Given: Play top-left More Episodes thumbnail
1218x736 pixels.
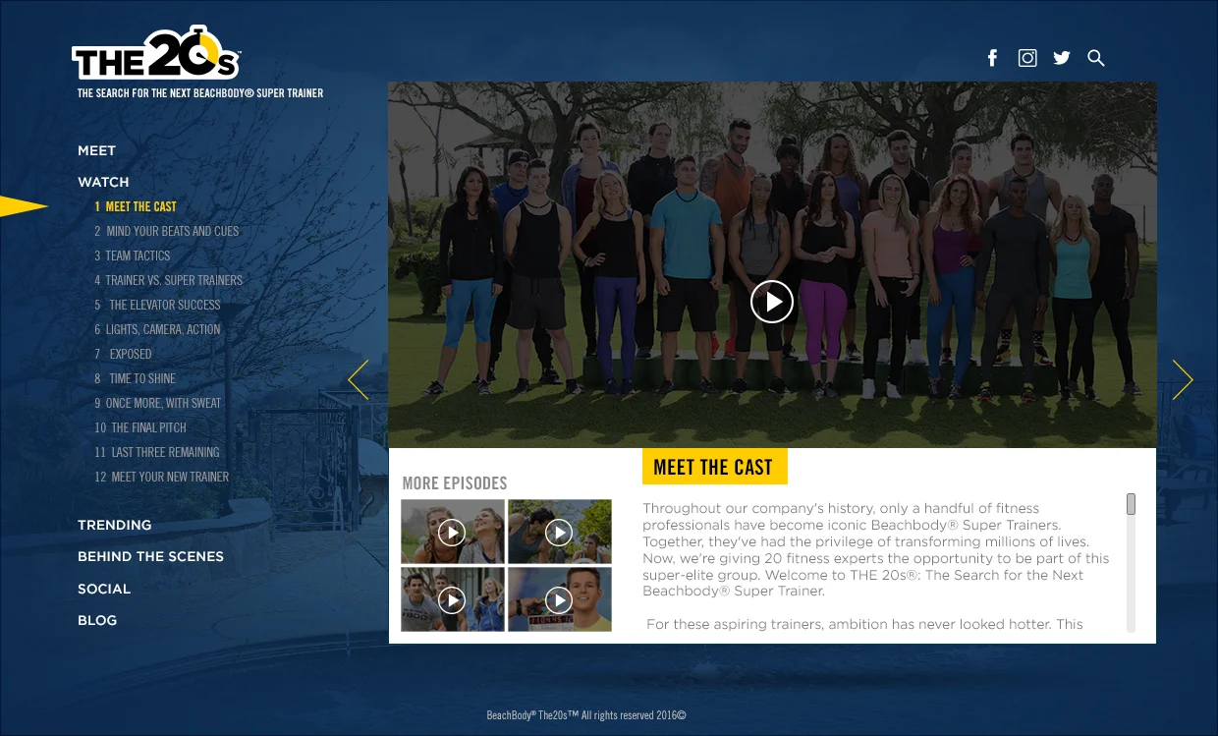Looking at the screenshot, I should coord(452,532).
